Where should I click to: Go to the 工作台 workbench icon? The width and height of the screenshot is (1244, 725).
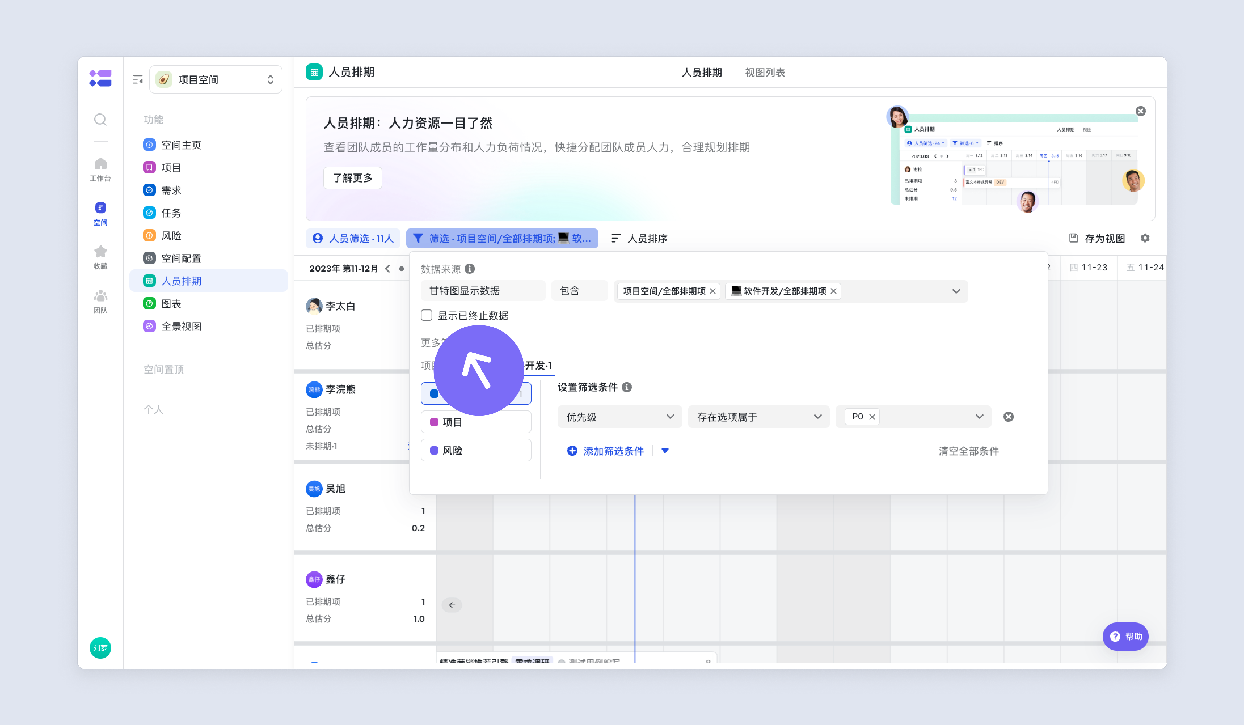pyautogui.click(x=100, y=169)
